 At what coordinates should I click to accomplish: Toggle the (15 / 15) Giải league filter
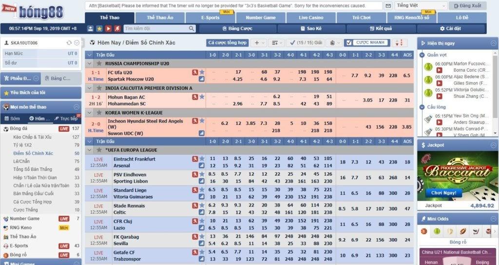(x=305, y=42)
